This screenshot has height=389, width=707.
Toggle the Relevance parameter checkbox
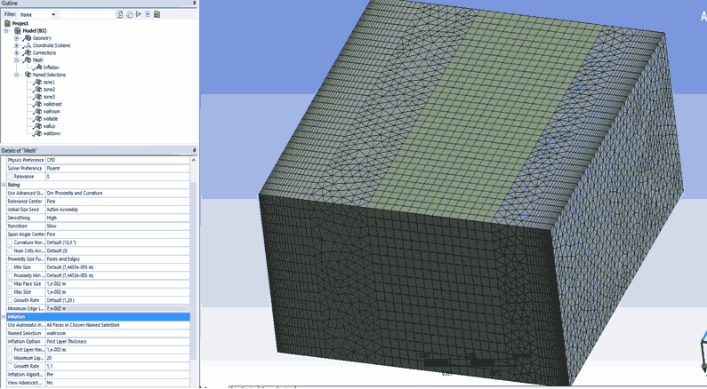click(11, 177)
